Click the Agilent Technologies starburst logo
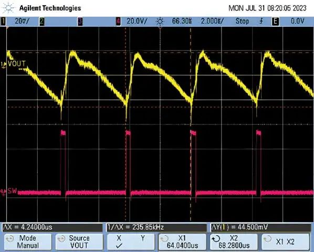Viewport: 314px width, 252px height. coord(8,8)
